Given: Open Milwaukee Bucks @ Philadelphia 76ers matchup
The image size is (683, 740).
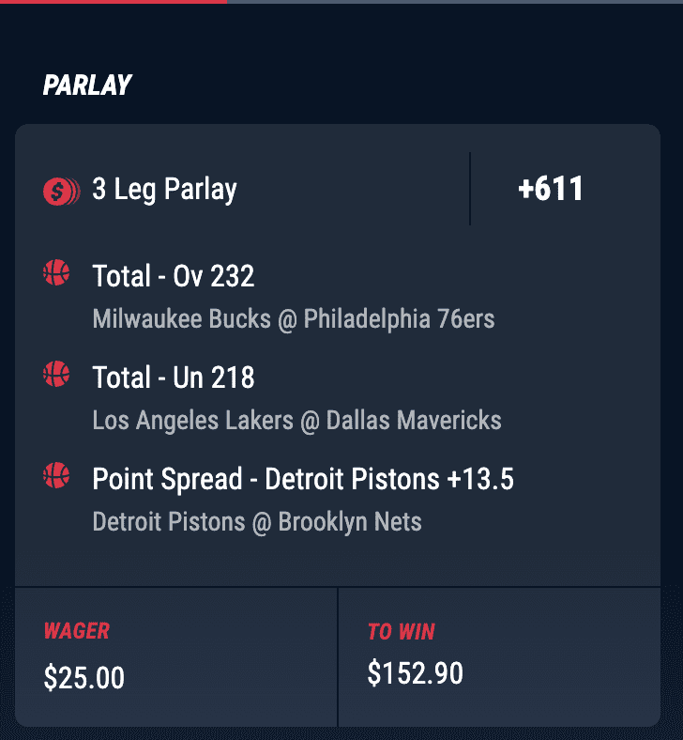Looking at the screenshot, I should point(294,319).
